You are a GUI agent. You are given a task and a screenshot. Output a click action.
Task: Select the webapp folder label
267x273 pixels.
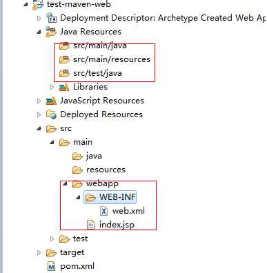[103, 184]
